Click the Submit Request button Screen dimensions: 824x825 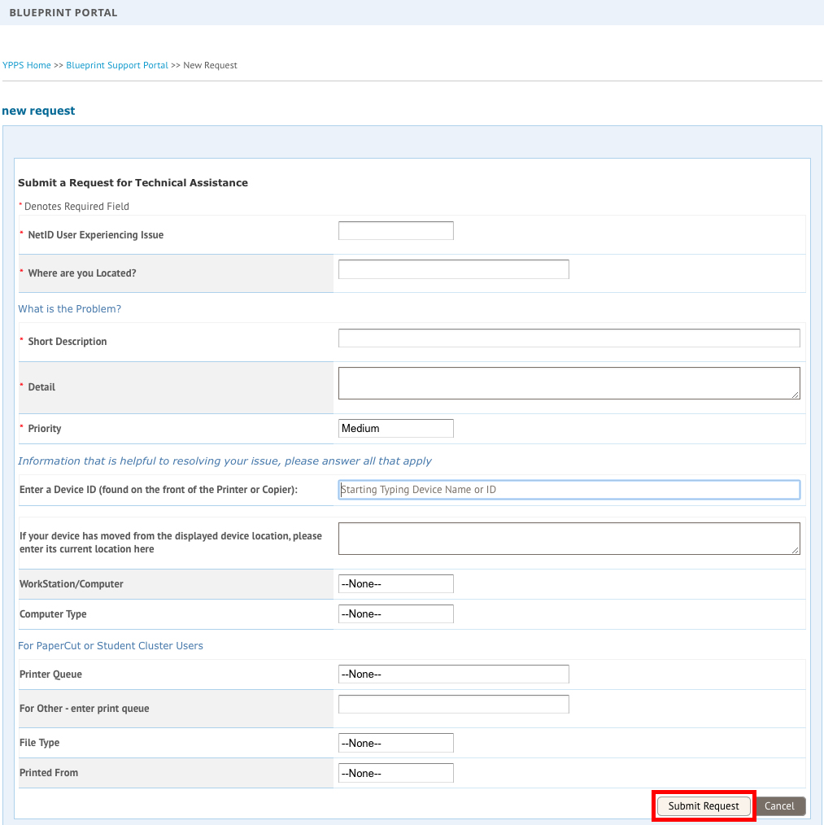tap(703, 805)
